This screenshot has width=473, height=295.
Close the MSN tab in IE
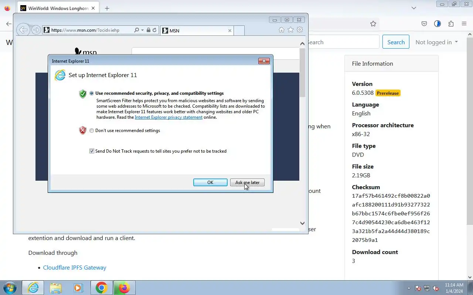click(230, 31)
